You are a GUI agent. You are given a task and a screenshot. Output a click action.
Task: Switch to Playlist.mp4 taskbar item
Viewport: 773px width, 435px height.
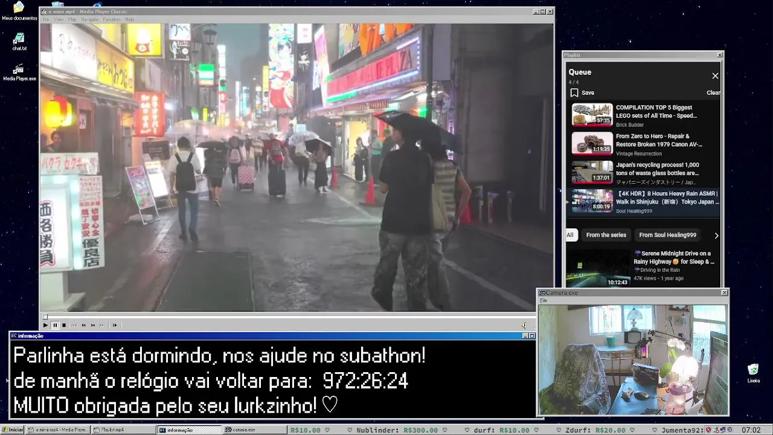[x=124, y=430]
